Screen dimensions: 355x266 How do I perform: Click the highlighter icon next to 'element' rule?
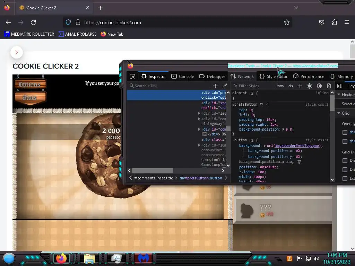tap(251, 93)
